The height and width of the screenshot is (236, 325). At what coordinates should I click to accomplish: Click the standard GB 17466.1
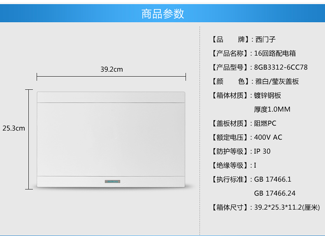pyautogui.click(x=272, y=180)
